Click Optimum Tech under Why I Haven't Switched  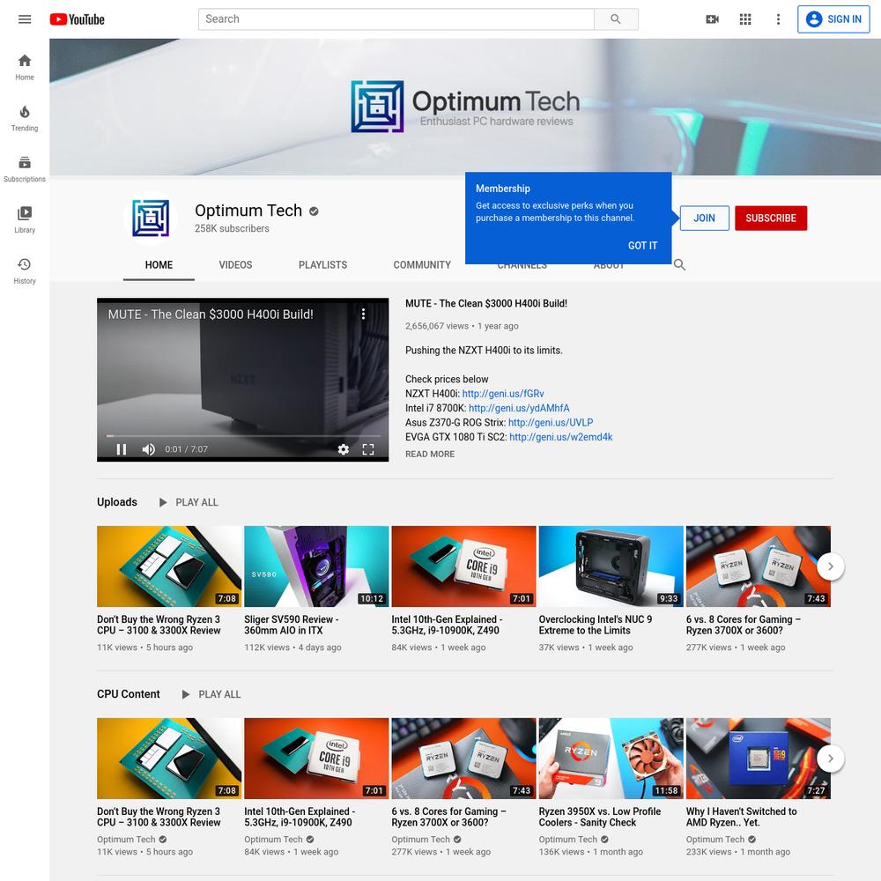point(715,840)
